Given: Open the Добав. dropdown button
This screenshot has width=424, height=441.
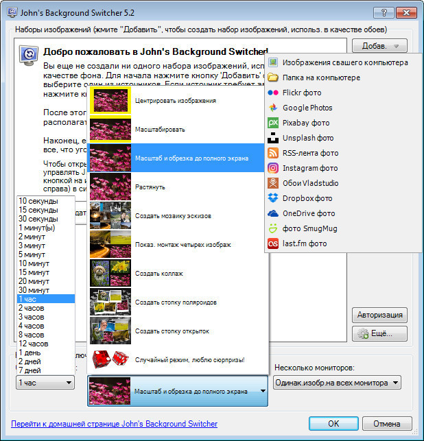Looking at the screenshot, I should tap(379, 46).
